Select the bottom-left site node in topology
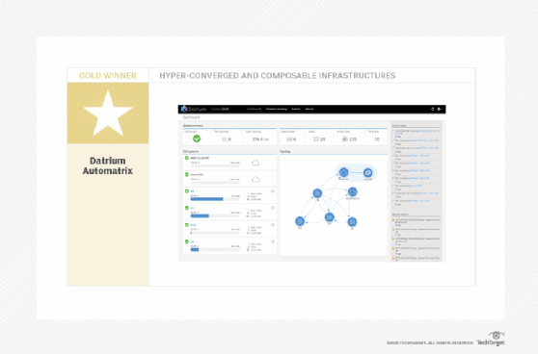The height and width of the screenshot is (354, 538). (x=300, y=221)
